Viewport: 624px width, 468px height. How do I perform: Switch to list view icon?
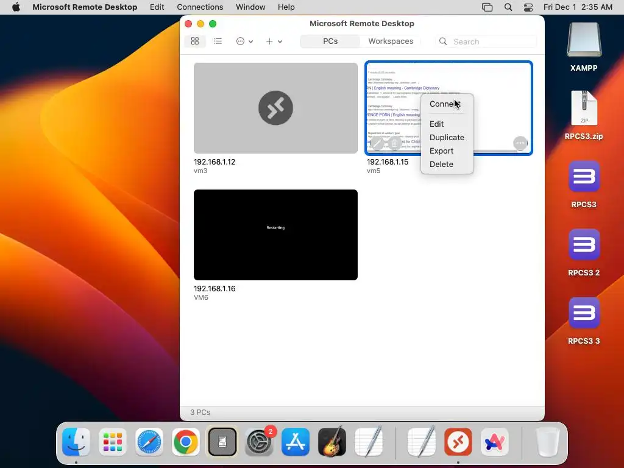pos(218,41)
